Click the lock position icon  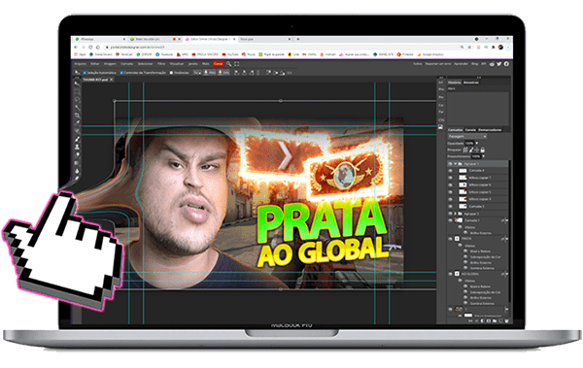click(477, 150)
